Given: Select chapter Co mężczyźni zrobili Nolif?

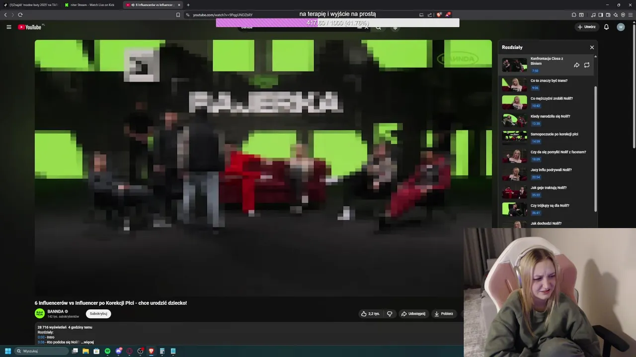Looking at the screenshot, I should (547, 102).
